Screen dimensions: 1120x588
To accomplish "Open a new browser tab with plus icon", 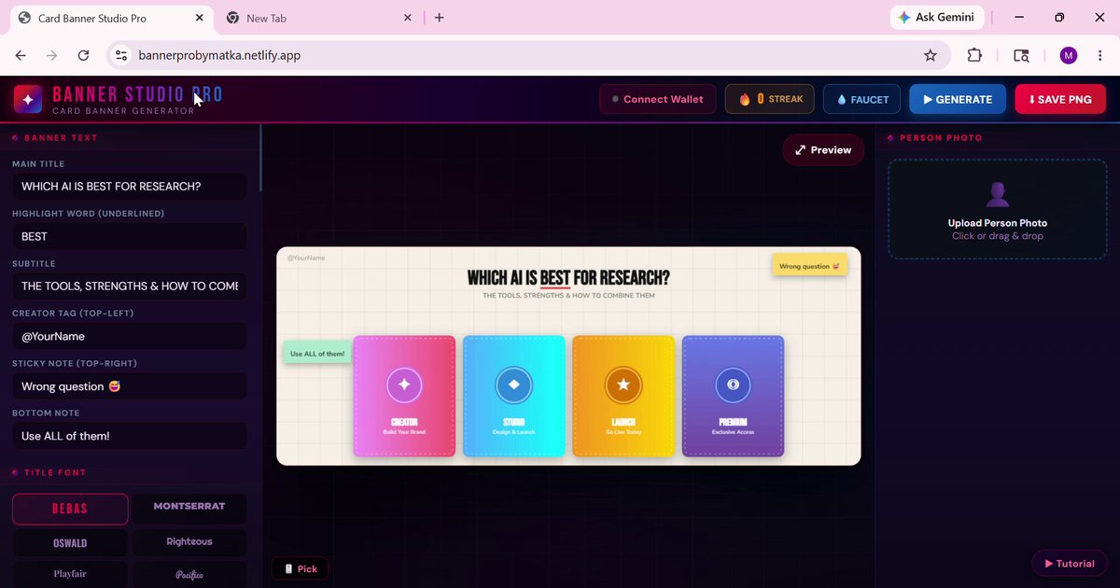I will [x=439, y=18].
